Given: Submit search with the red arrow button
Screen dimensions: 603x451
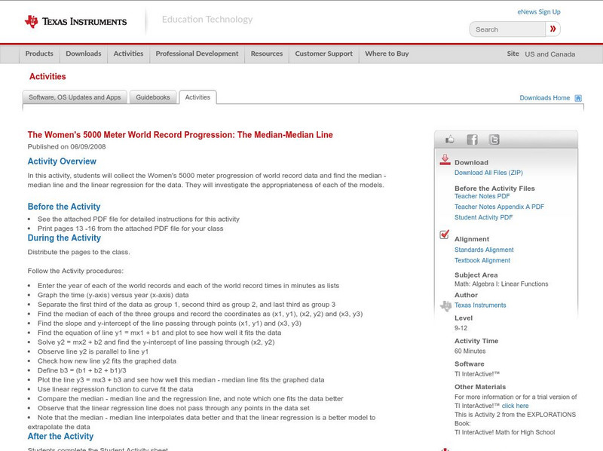Looking at the screenshot, I should coord(552,29).
